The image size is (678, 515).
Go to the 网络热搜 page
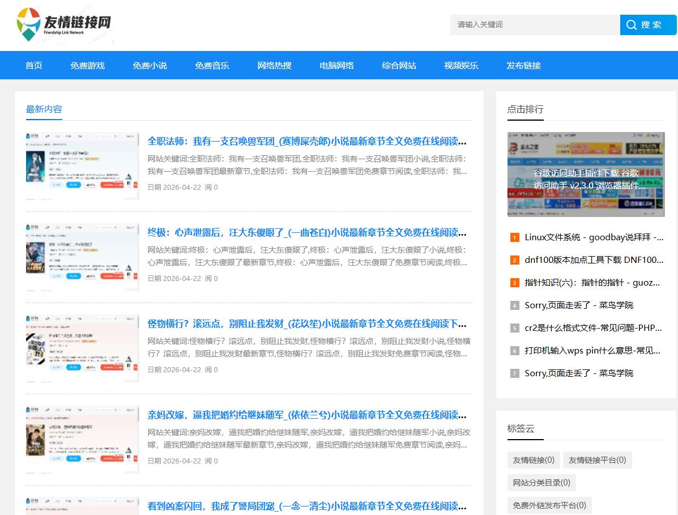coord(274,65)
